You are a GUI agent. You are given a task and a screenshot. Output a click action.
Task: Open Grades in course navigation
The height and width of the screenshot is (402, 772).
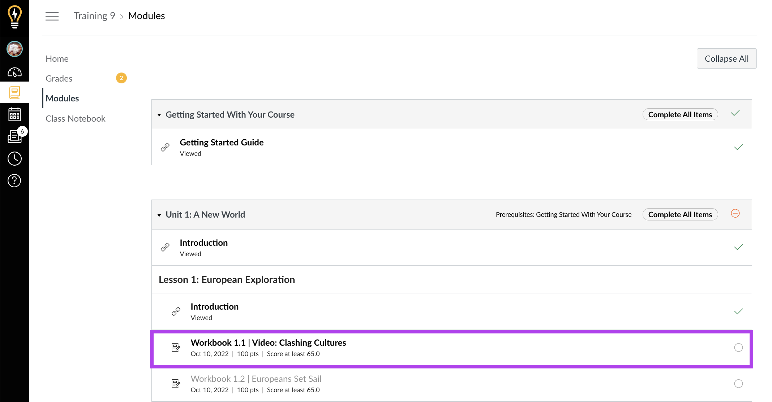59,78
